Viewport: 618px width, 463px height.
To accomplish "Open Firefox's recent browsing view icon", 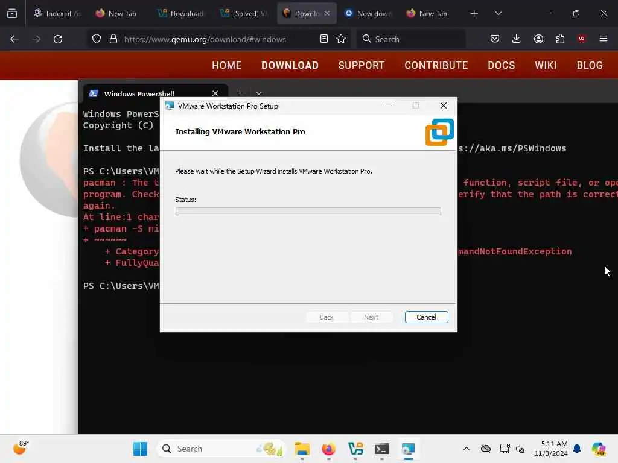I will [x=12, y=13].
